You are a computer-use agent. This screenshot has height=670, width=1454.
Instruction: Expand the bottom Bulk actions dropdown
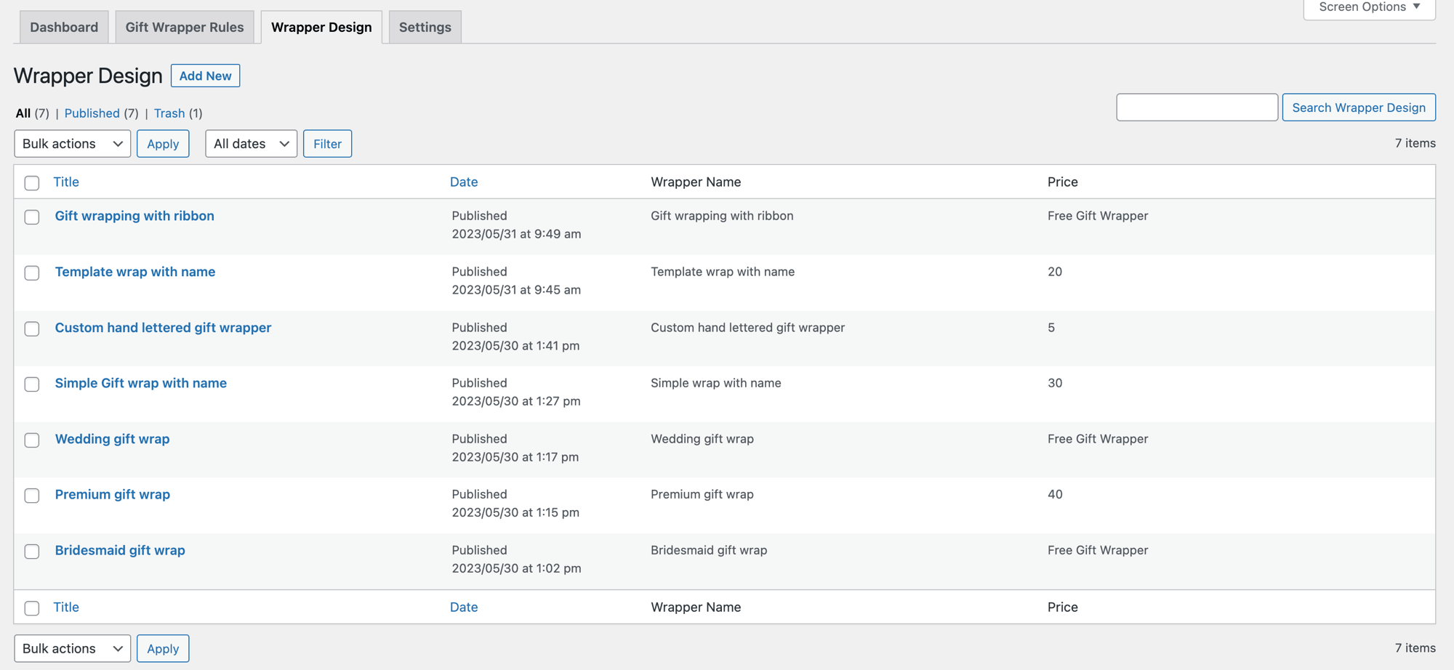point(72,648)
